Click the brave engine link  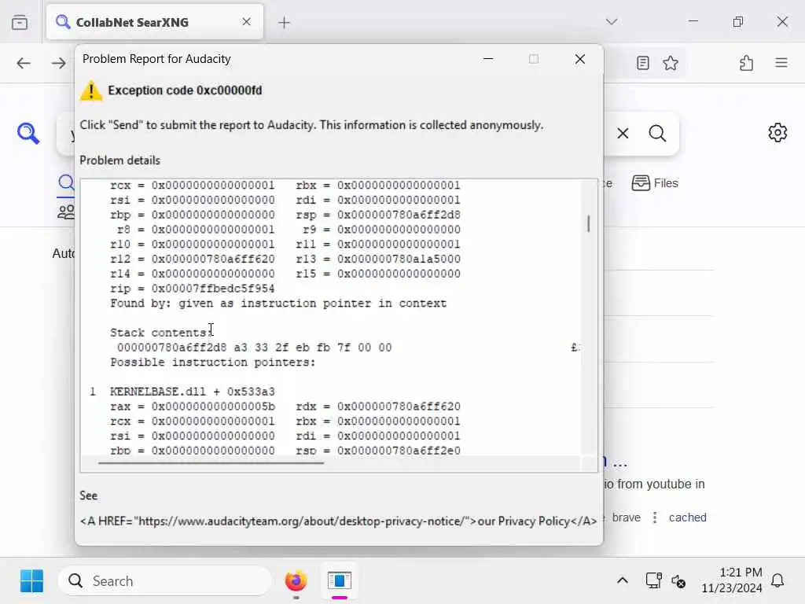(x=626, y=517)
